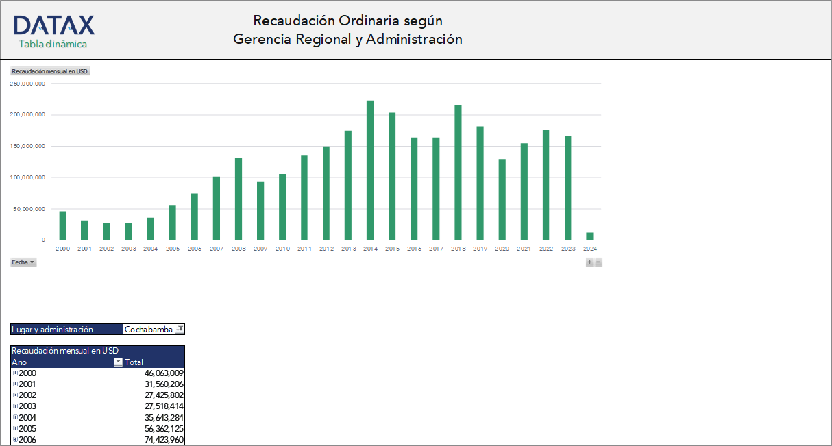Click the Tabla dinámica text under the logo

53,42
